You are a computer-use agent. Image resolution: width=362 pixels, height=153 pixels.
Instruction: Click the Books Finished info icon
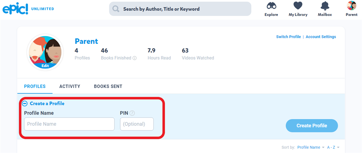pyautogui.click(x=134, y=58)
